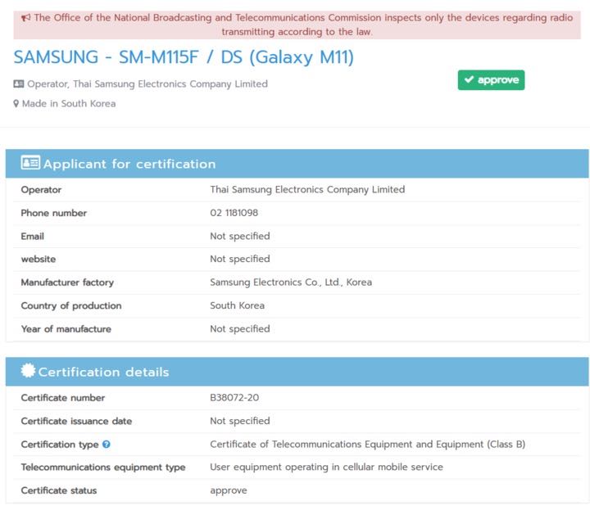The width and height of the screenshot is (590, 515).
Task: Select 'Samsung Electronics Co., Ltd., Korea' value
Action: pos(291,282)
